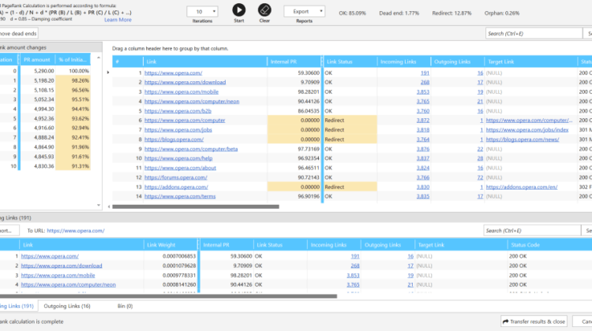
Task: Sort main table by Target Link column
Action: click(531, 61)
